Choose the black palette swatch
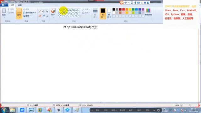Viewport: 201px width, 113px height. pos(114,9)
